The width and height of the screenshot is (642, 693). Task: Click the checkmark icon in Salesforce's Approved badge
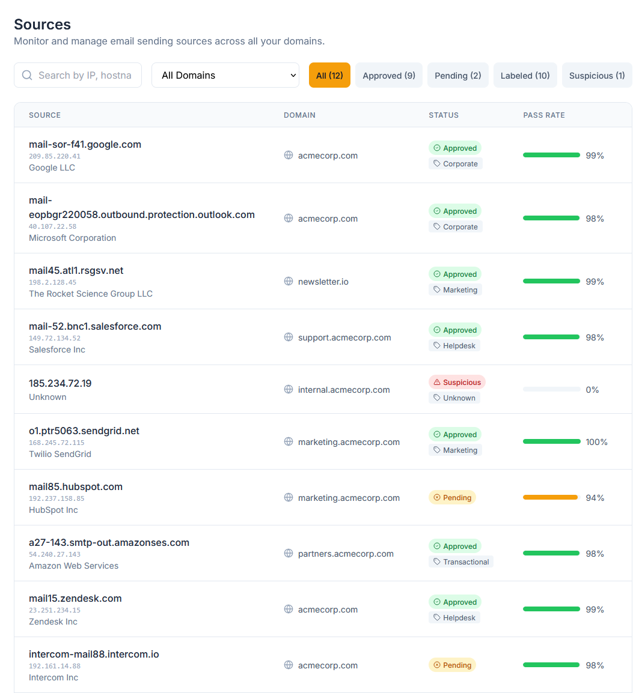pyautogui.click(x=438, y=330)
